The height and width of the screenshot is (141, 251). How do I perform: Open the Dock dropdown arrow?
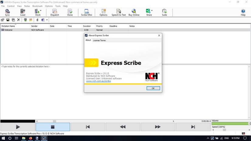pos(41,11)
